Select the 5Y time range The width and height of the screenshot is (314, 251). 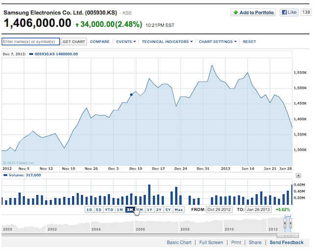[x=168, y=209]
